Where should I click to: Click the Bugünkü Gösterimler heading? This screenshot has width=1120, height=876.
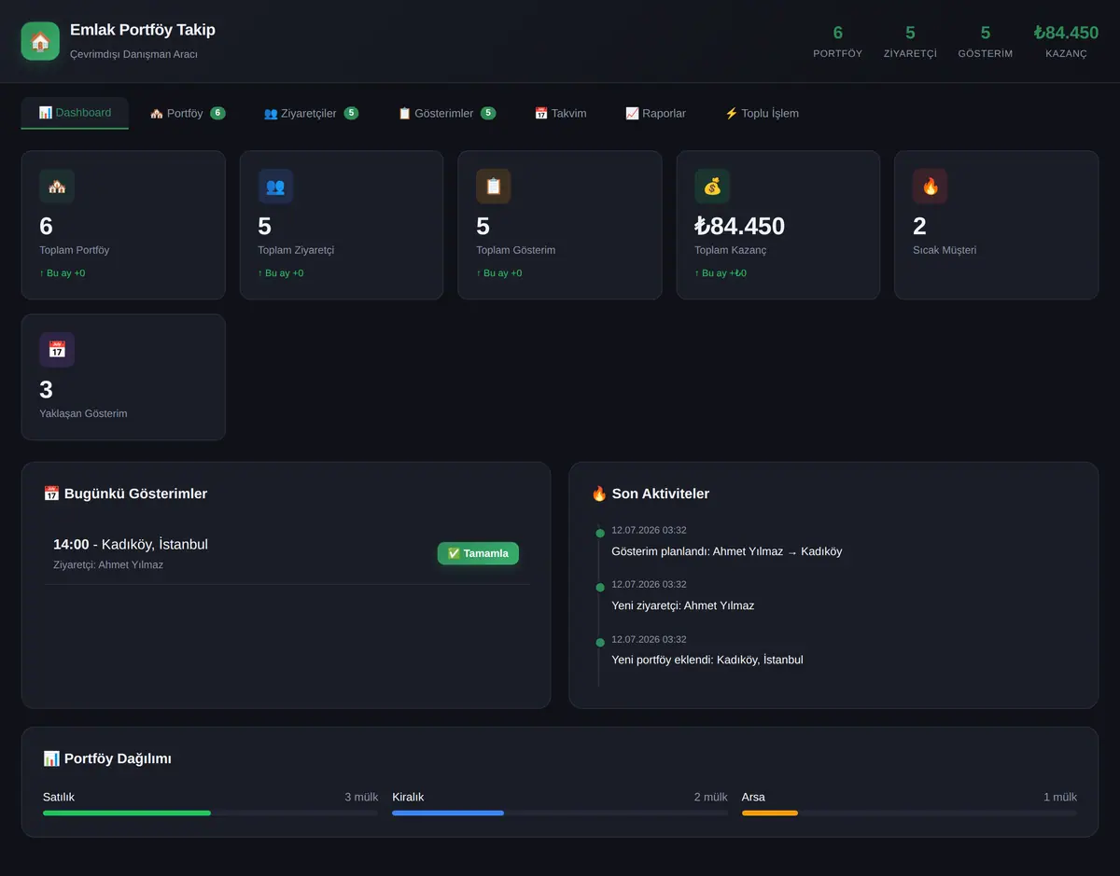125,494
